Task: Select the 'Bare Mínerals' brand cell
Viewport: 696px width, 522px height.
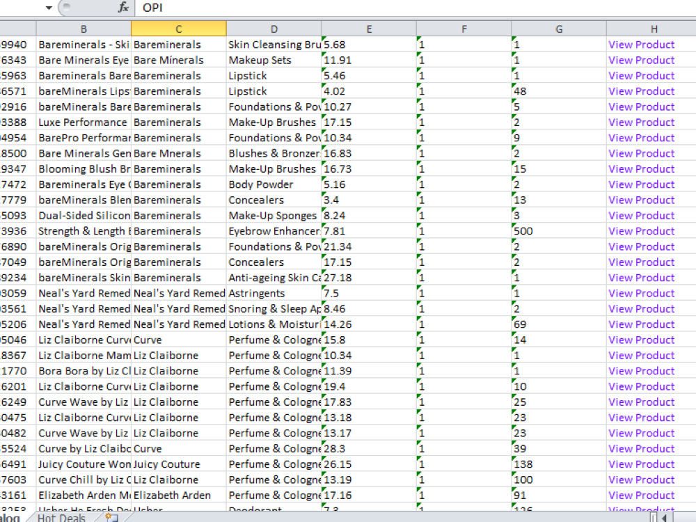Action: click(178, 60)
